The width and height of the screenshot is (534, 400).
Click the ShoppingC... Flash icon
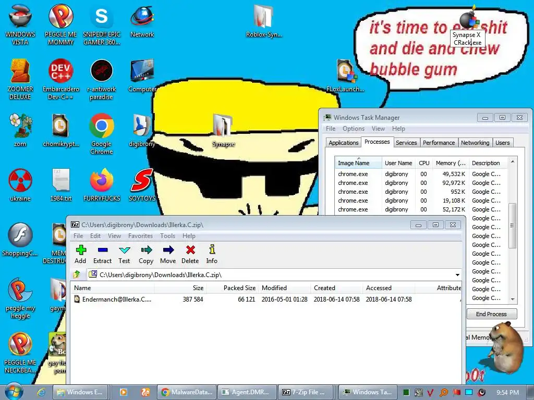pos(20,240)
